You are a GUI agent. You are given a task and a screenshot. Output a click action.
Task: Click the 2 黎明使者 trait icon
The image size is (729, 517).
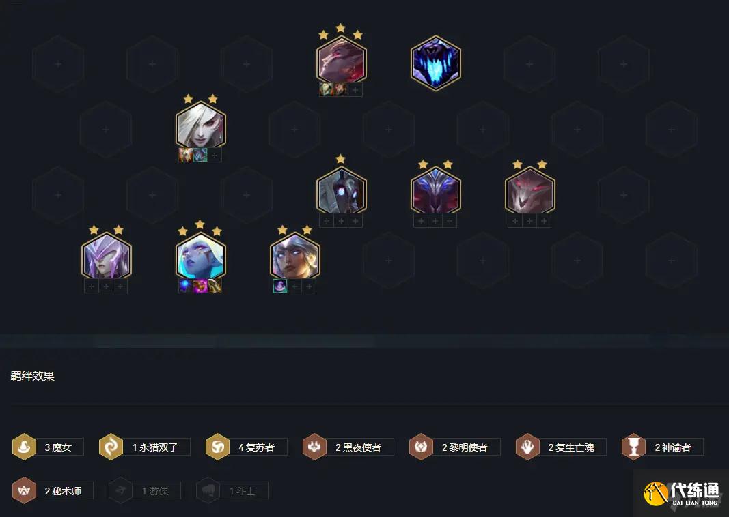tap(422, 447)
